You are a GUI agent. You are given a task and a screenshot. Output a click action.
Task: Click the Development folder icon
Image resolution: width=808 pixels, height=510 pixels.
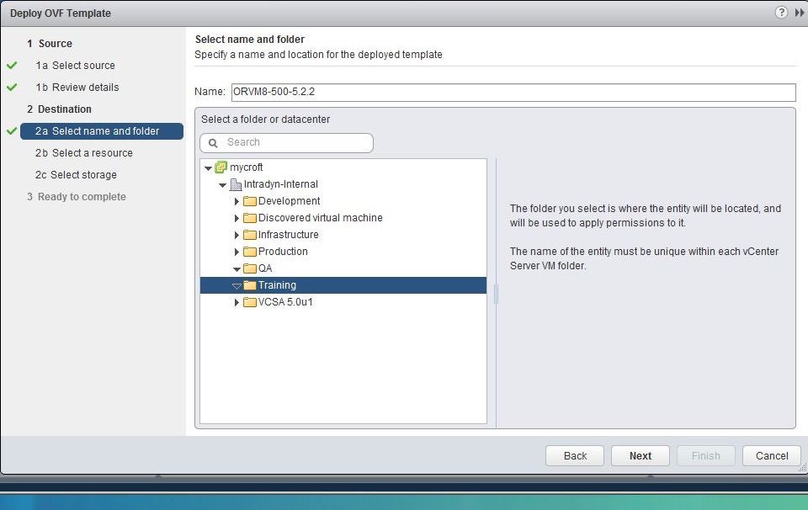pyautogui.click(x=249, y=201)
